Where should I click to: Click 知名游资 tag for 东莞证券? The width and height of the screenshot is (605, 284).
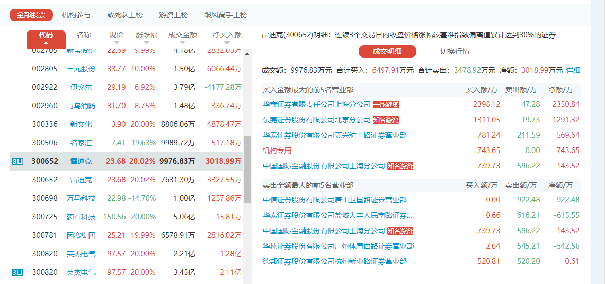pyautogui.click(x=386, y=120)
